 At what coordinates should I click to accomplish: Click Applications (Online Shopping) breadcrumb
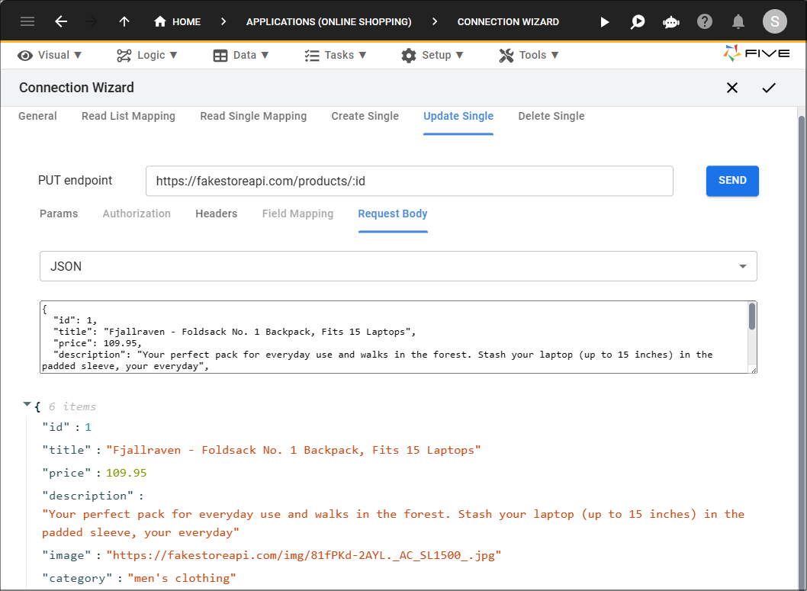(329, 22)
